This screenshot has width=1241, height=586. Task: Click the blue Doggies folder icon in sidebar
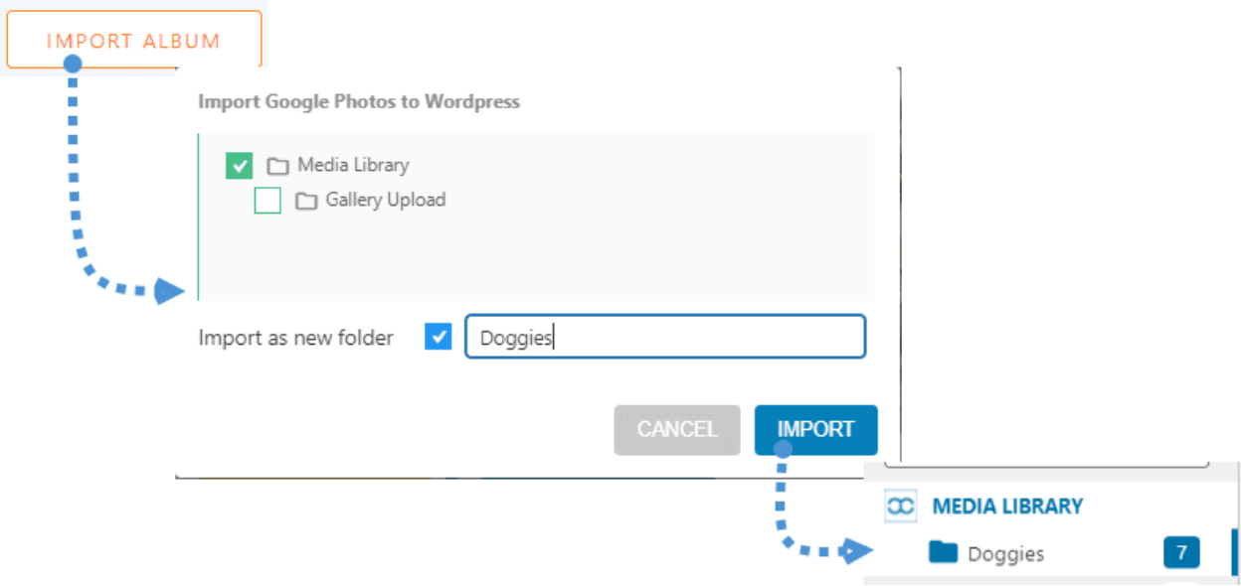click(943, 552)
